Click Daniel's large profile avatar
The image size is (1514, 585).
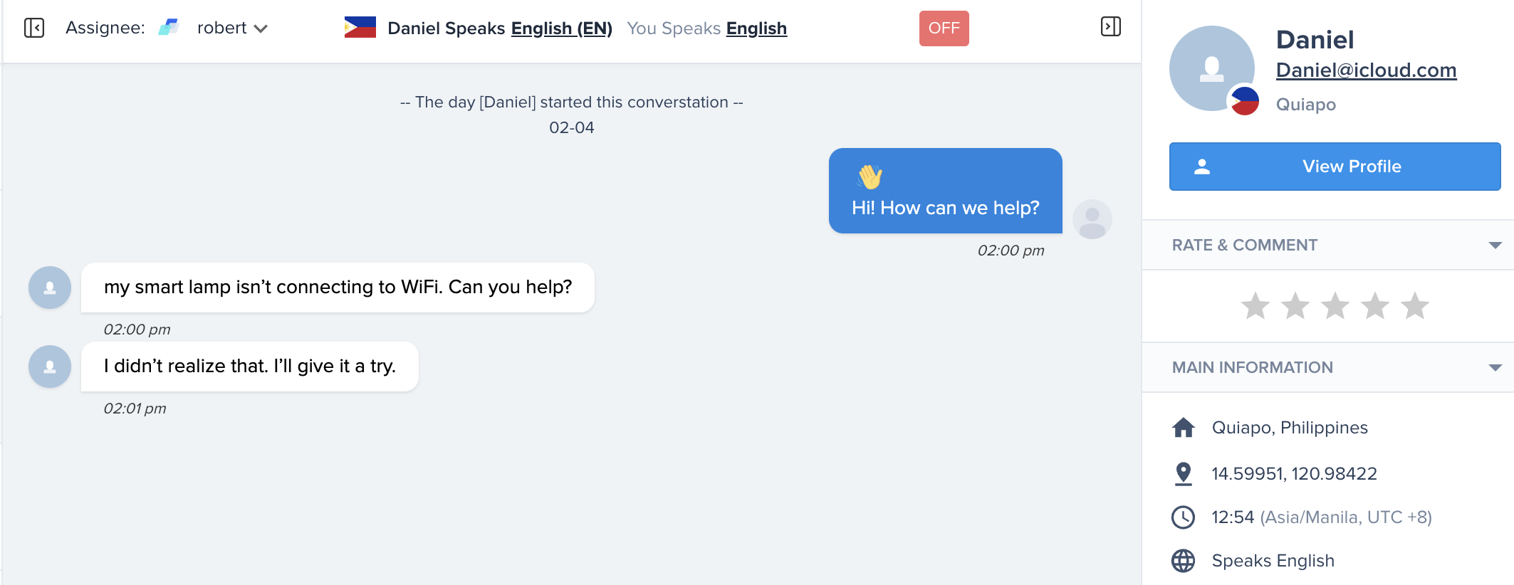[1211, 68]
